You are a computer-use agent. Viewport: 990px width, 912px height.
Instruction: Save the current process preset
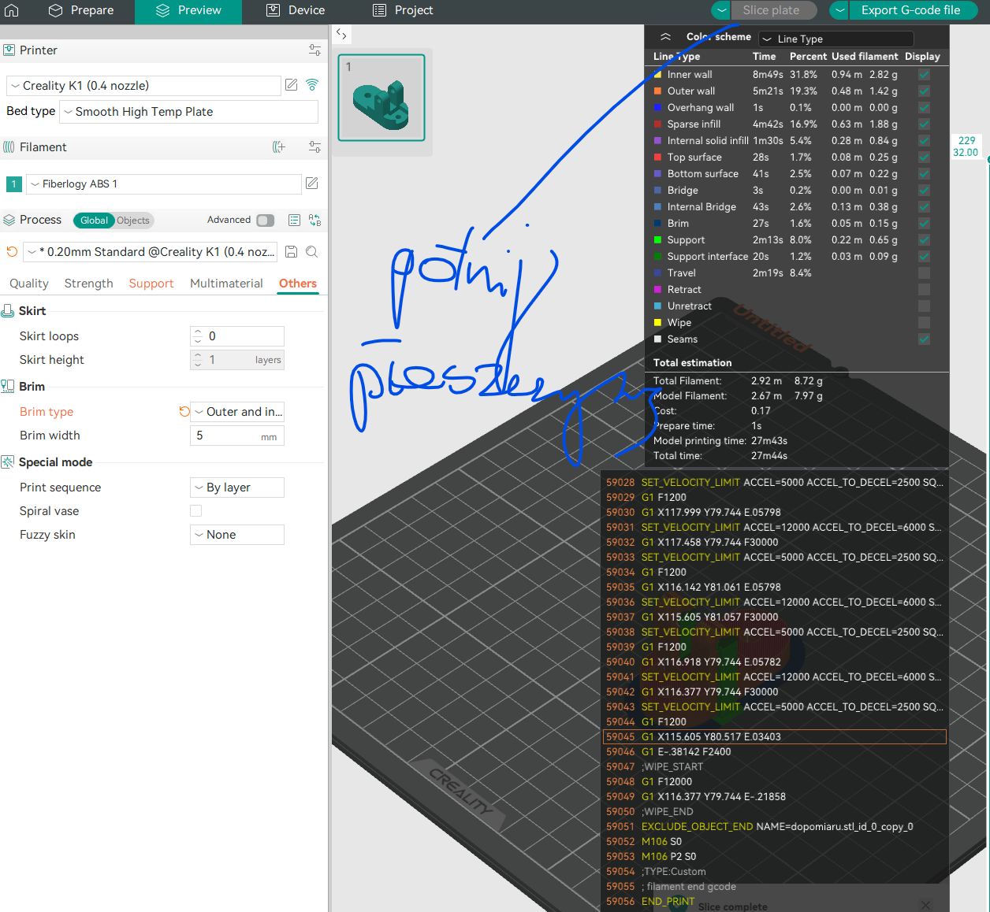(291, 252)
